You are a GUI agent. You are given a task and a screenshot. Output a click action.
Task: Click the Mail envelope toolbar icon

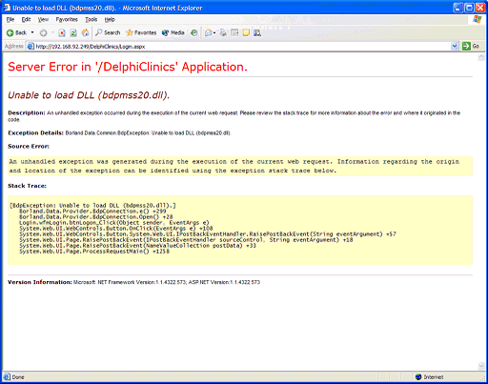[209, 32]
